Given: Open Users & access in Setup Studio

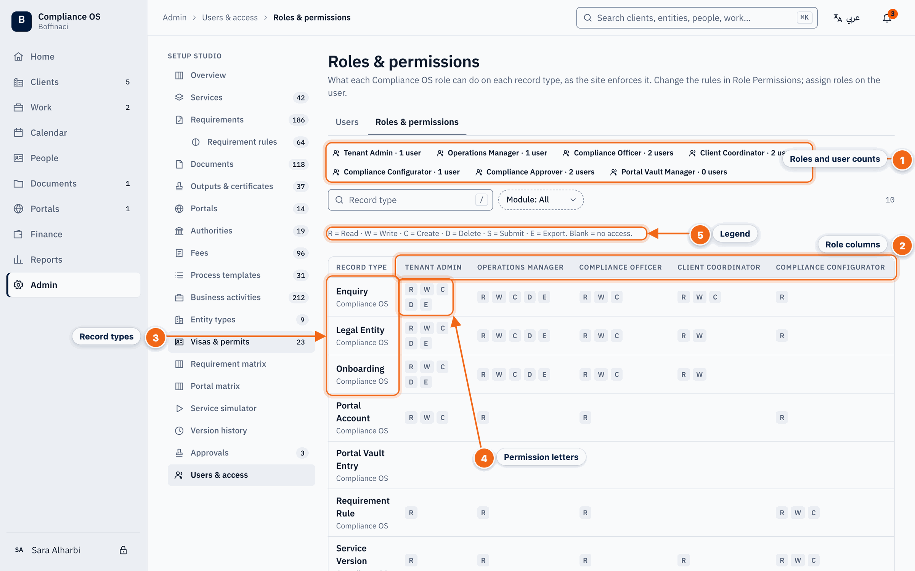Looking at the screenshot, I should [241, 475].
